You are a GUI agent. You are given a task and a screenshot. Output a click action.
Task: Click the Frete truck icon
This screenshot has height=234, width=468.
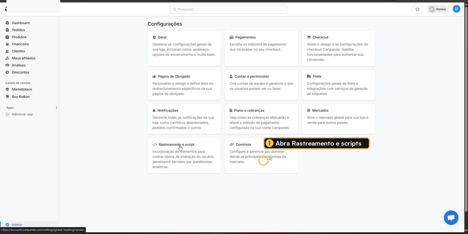[x=309, y=76]
